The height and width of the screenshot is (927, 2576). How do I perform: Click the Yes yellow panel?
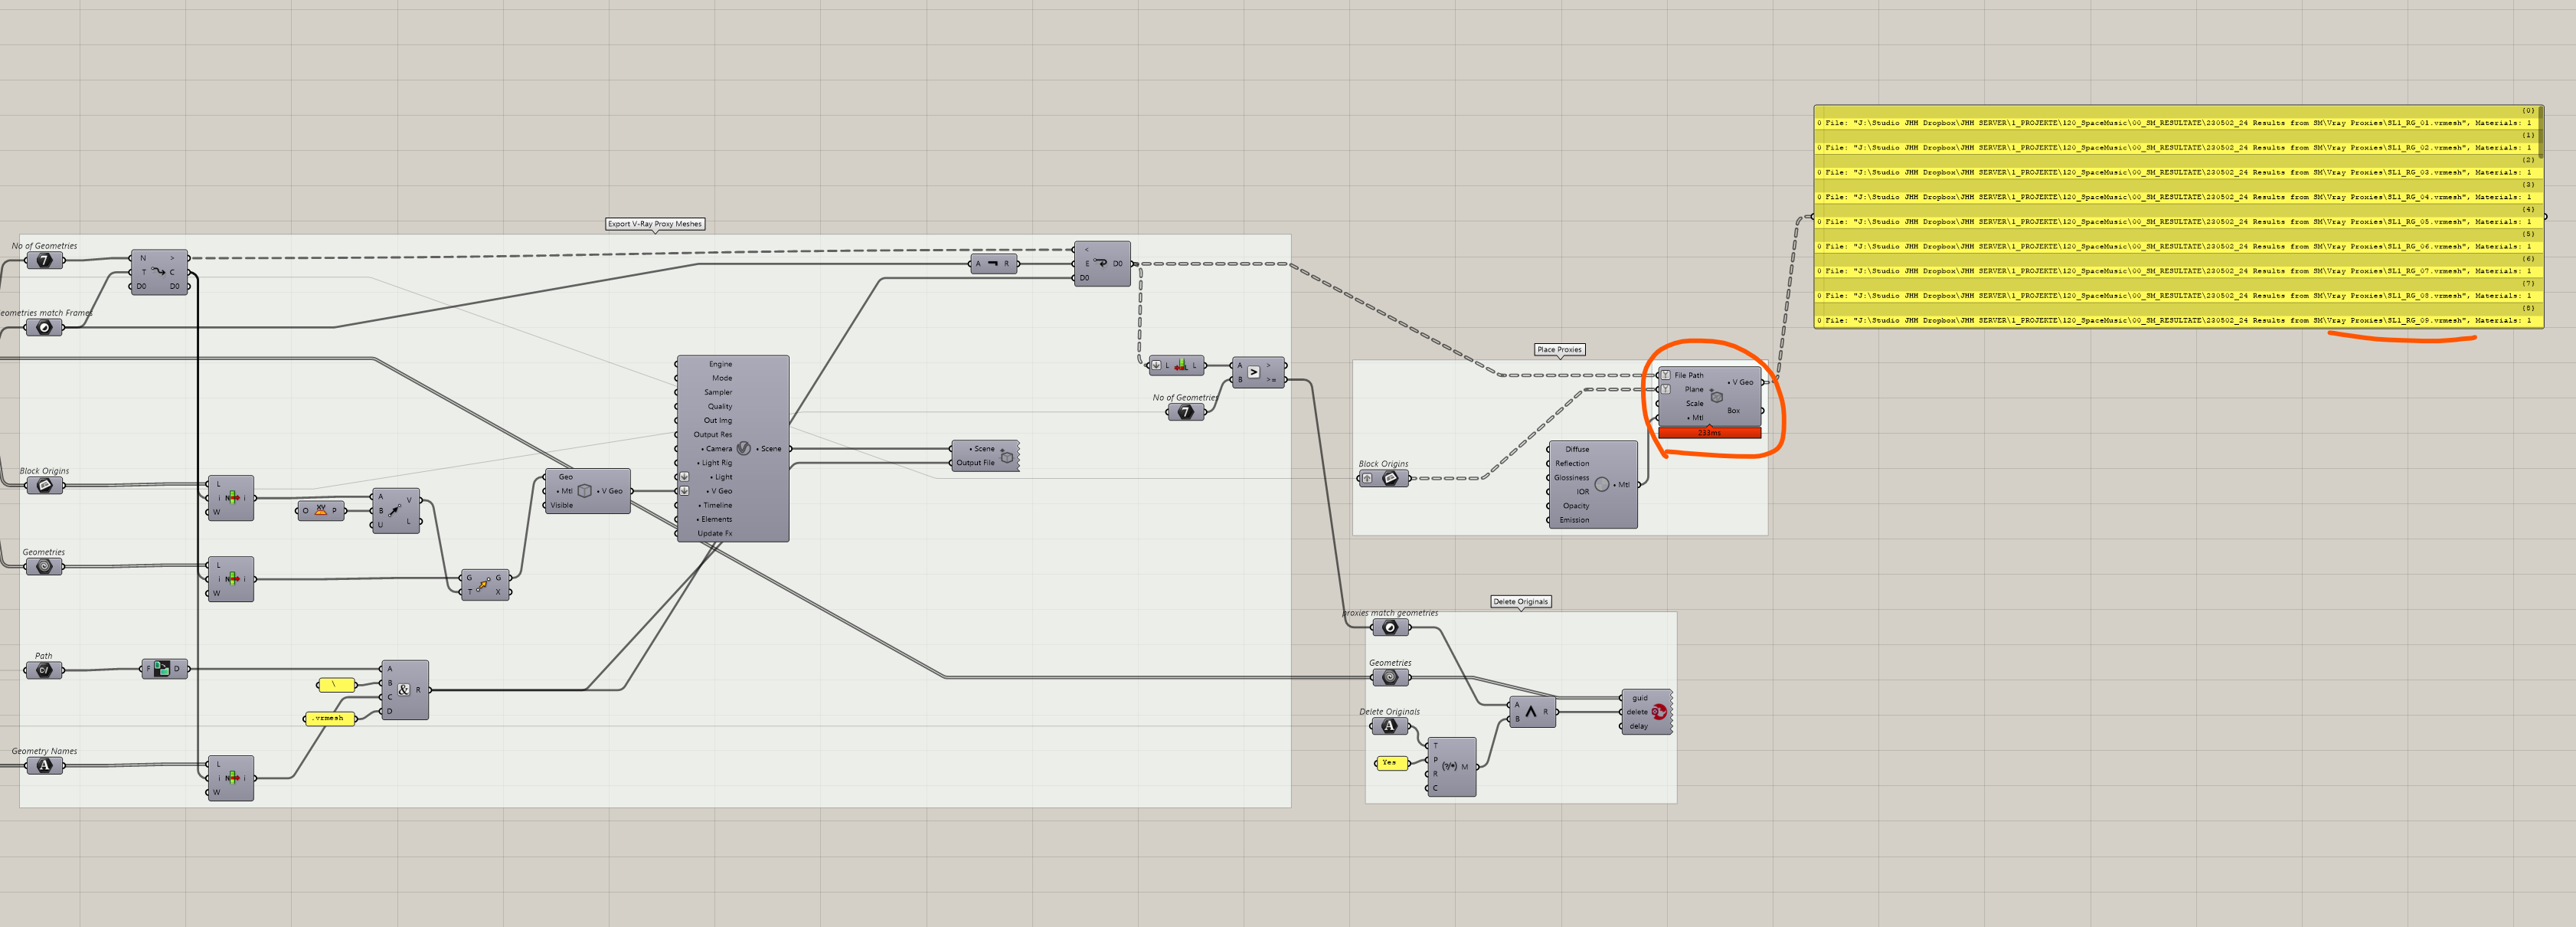1391,763
